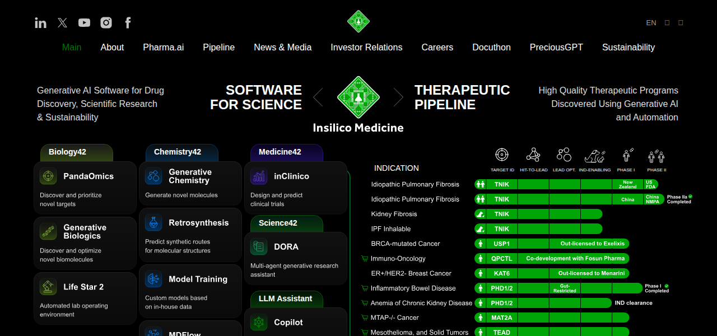Viewport: 717px width, 336px height.
Task: Toggle the first square icon beside EN
Action: point(667,22)
